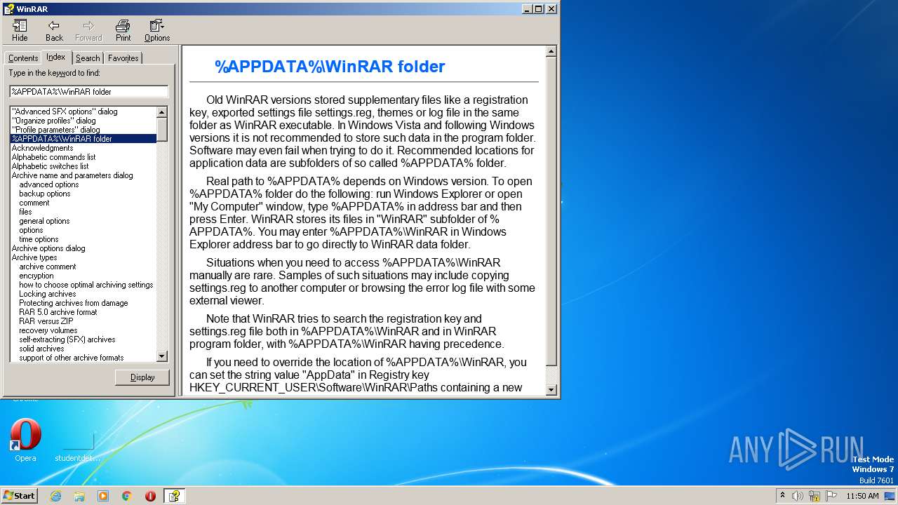Print the current help topic
This screenshot has height=505, width=898.
click(x=123, y=30)
